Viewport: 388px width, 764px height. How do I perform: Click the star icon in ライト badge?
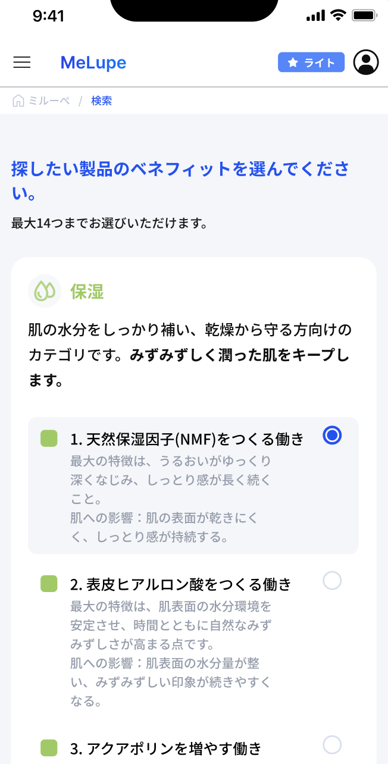pos(292,62)
